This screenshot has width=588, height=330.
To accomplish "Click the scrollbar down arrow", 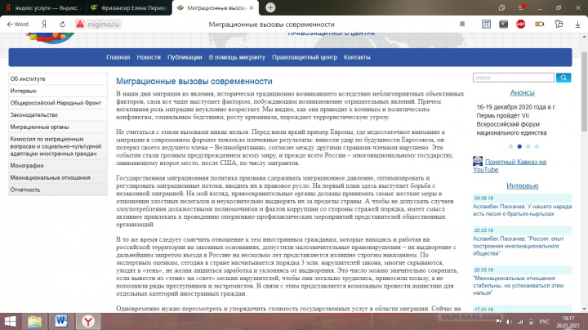I will [584, 309].
